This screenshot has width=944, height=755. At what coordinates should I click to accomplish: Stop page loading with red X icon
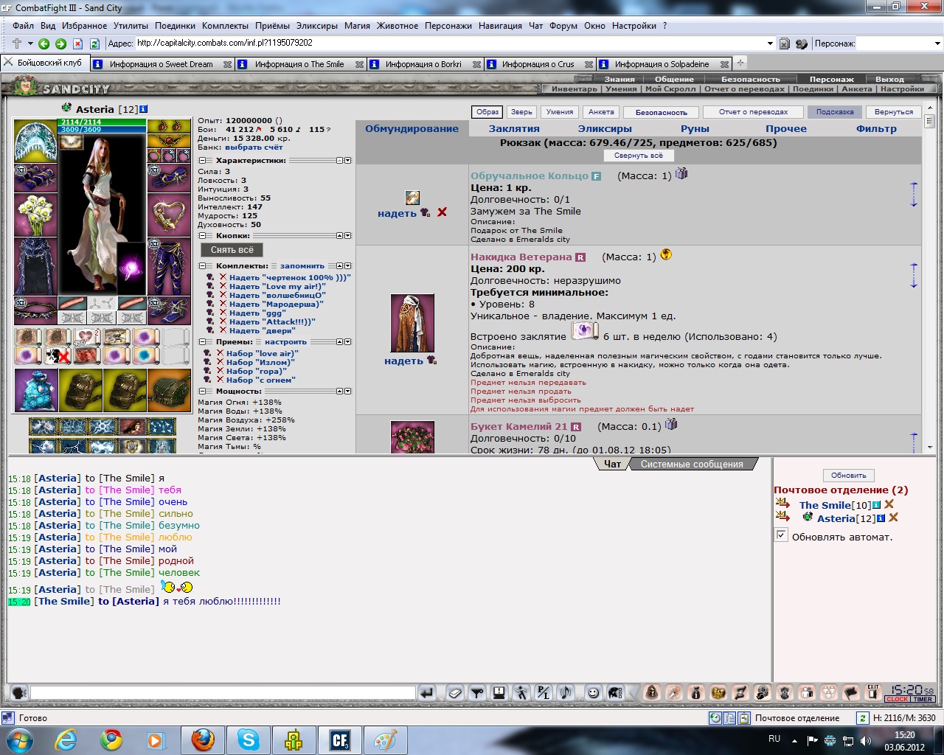click(77, 44)
